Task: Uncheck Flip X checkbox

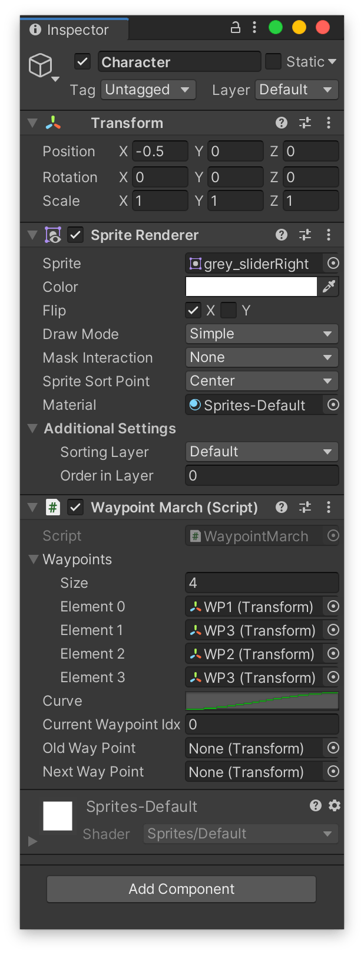Action: 193,310
